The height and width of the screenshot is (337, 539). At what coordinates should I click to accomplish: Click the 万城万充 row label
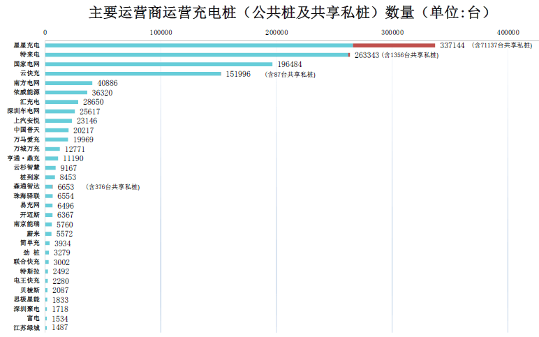27,149
